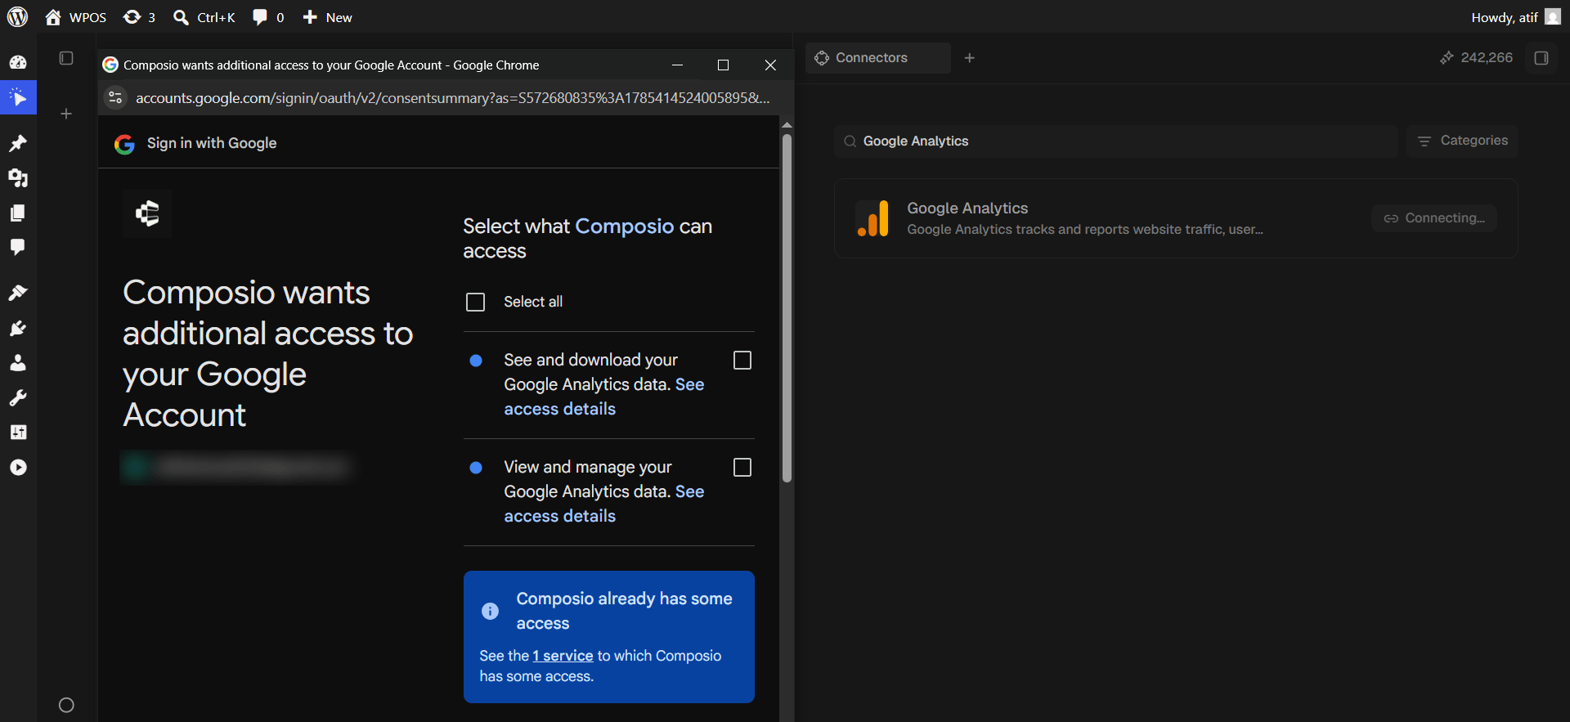This screenshot has height=722, width=1570.
Task: Click the Chrome popup address bar URL
Action: pos(452,97)
